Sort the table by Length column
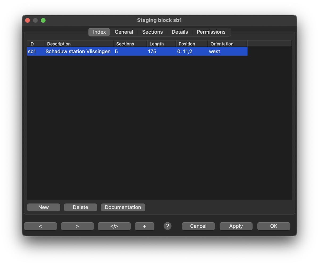This screenshot has width=319, height=265. click(161, 44)
